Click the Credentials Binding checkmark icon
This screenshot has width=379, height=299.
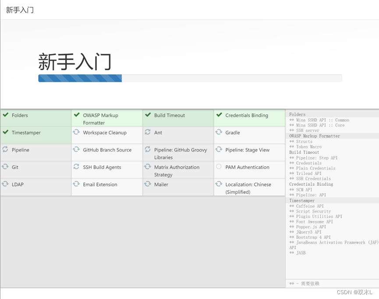tap(219, 115)
